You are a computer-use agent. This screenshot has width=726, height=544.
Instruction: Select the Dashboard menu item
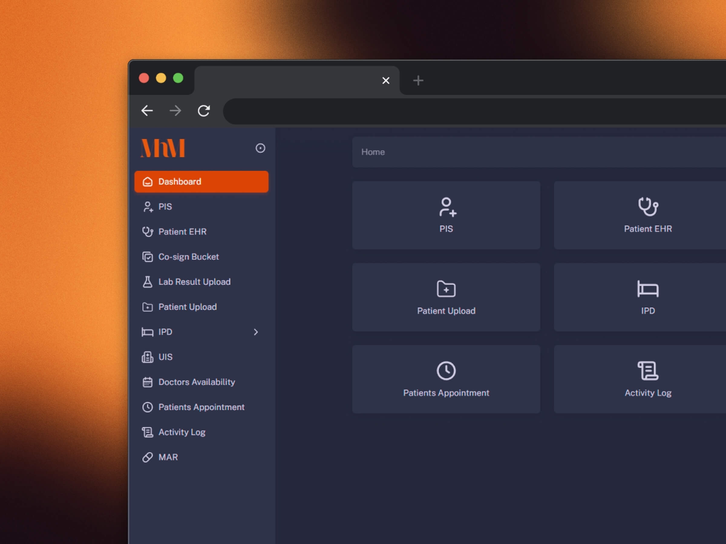201,182
